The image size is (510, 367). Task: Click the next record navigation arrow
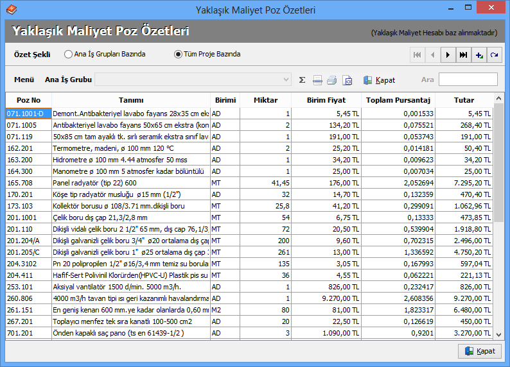[x=448, y=55]
